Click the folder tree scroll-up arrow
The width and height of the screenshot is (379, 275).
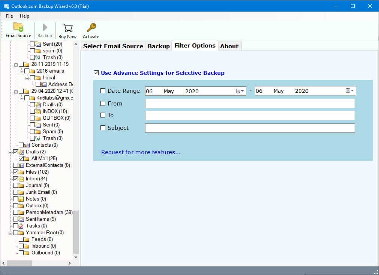[x=76, y=45]
